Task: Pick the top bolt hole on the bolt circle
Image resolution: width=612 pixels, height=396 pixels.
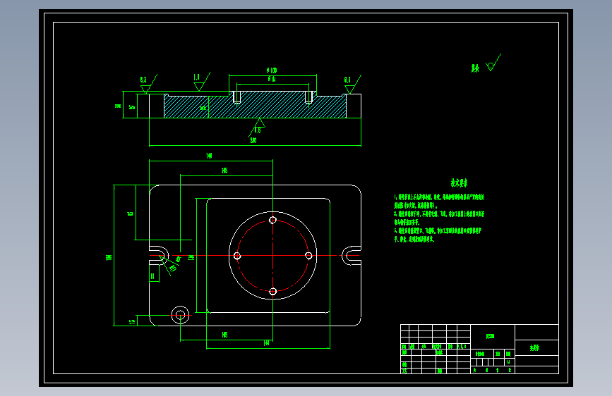Action: click(273, 221)
